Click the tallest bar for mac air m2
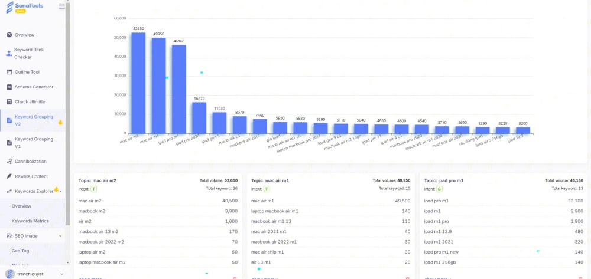This screenshot has height=279, width=591. (138, 83)
